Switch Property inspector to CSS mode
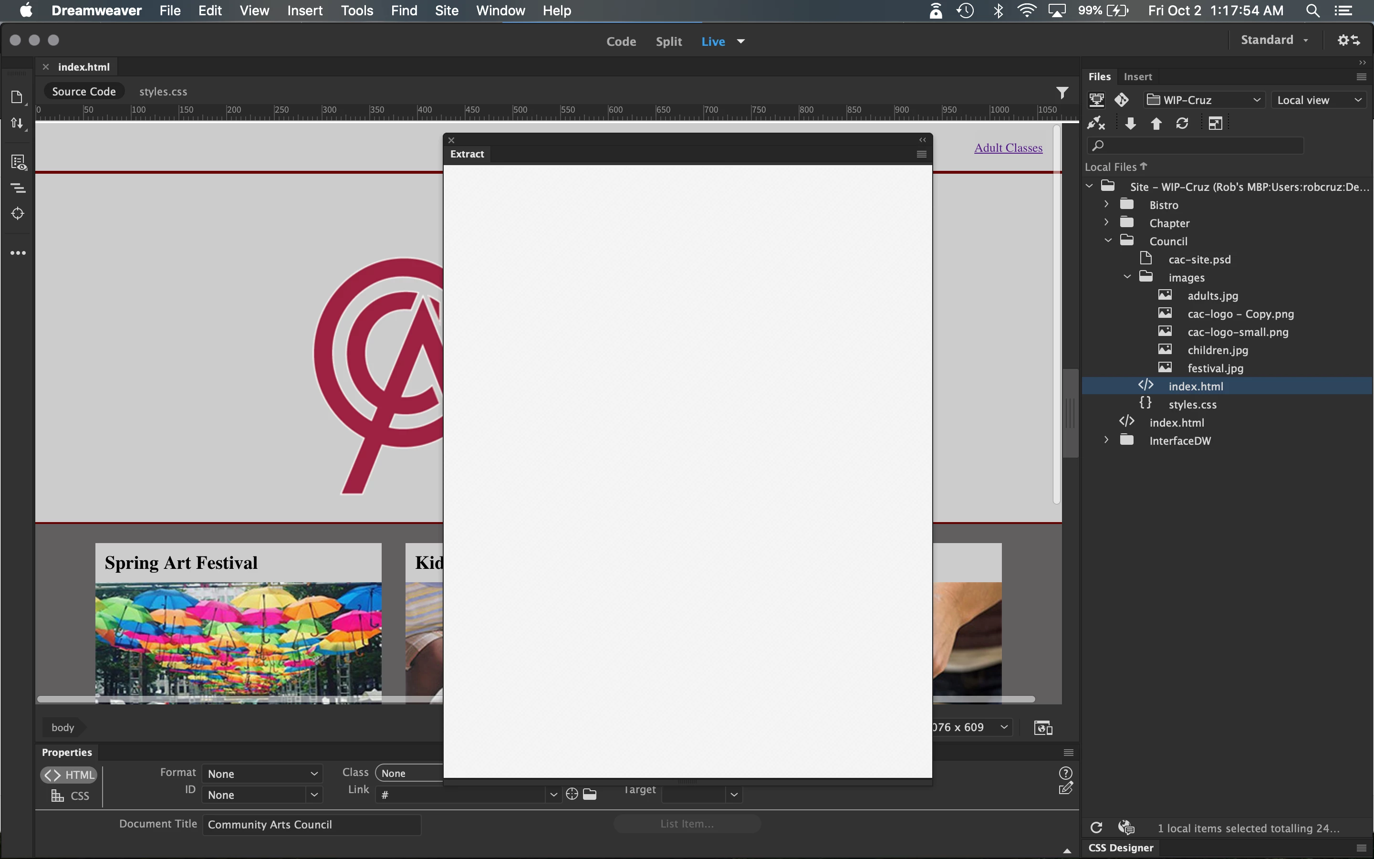 pyautogui.click(x=71, y=796)
